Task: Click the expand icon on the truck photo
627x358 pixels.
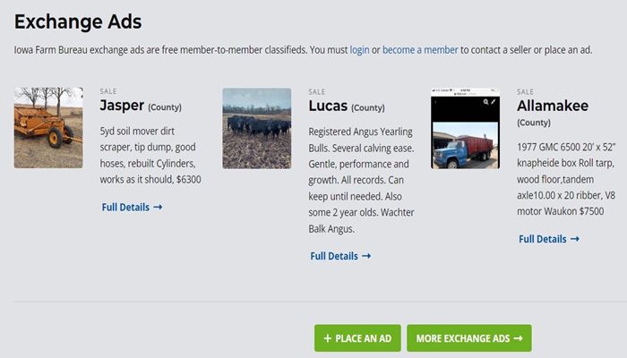Action: 494,102
